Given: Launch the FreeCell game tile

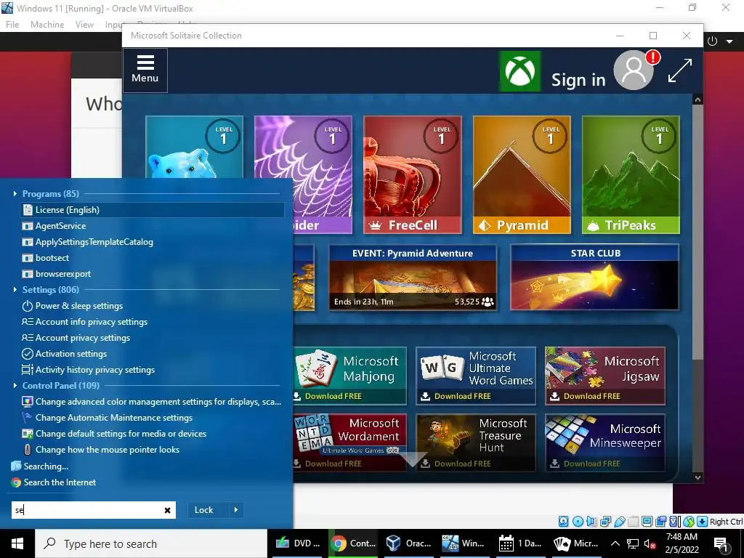Looking at the screenshot, I should [x=413, y=174].
